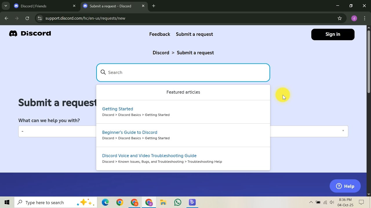Open the volume speaker icon
This screenshot has height=208, width=371.
tap(332, 203)
